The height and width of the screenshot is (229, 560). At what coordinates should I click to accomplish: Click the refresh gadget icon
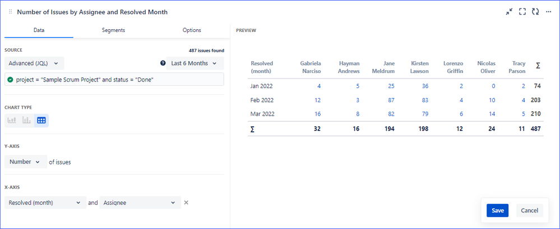(x=535, y=12)
